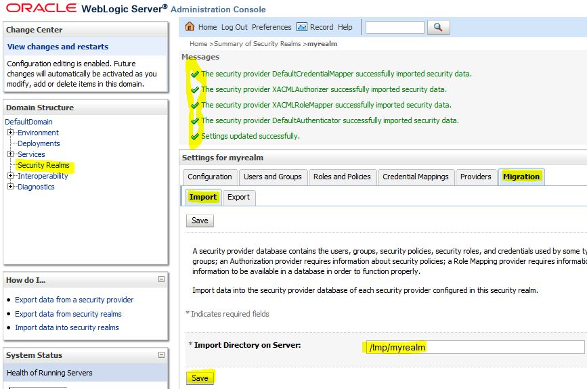
Task: Open Import data into security realms
Action: coord(66,327)
